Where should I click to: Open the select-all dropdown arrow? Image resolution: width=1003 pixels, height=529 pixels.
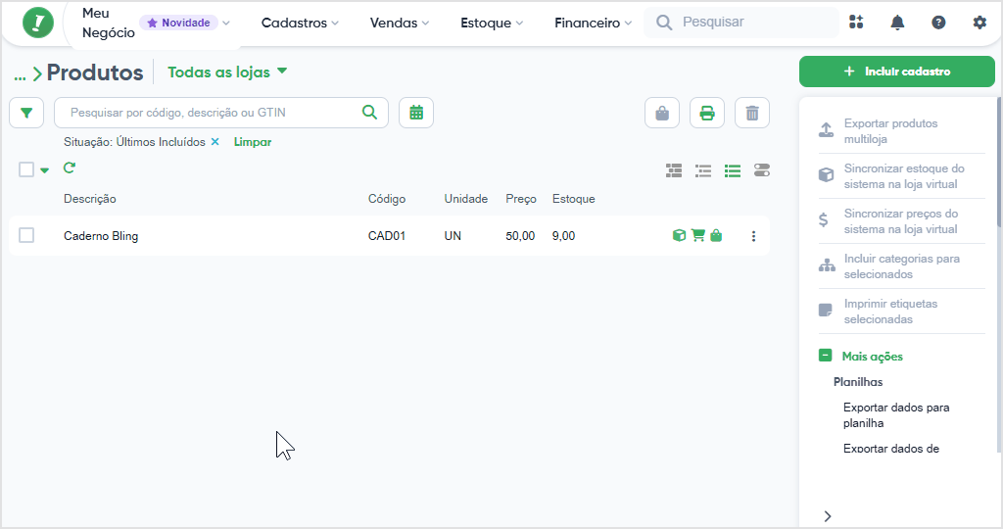pyautogui.click(x=44, y=170)
